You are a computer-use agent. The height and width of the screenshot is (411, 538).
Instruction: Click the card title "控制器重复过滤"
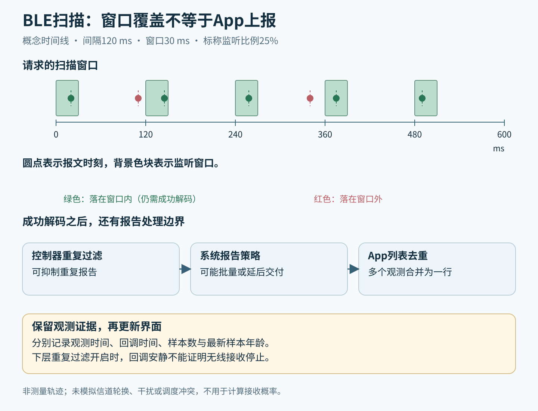(x=67, y=256)
